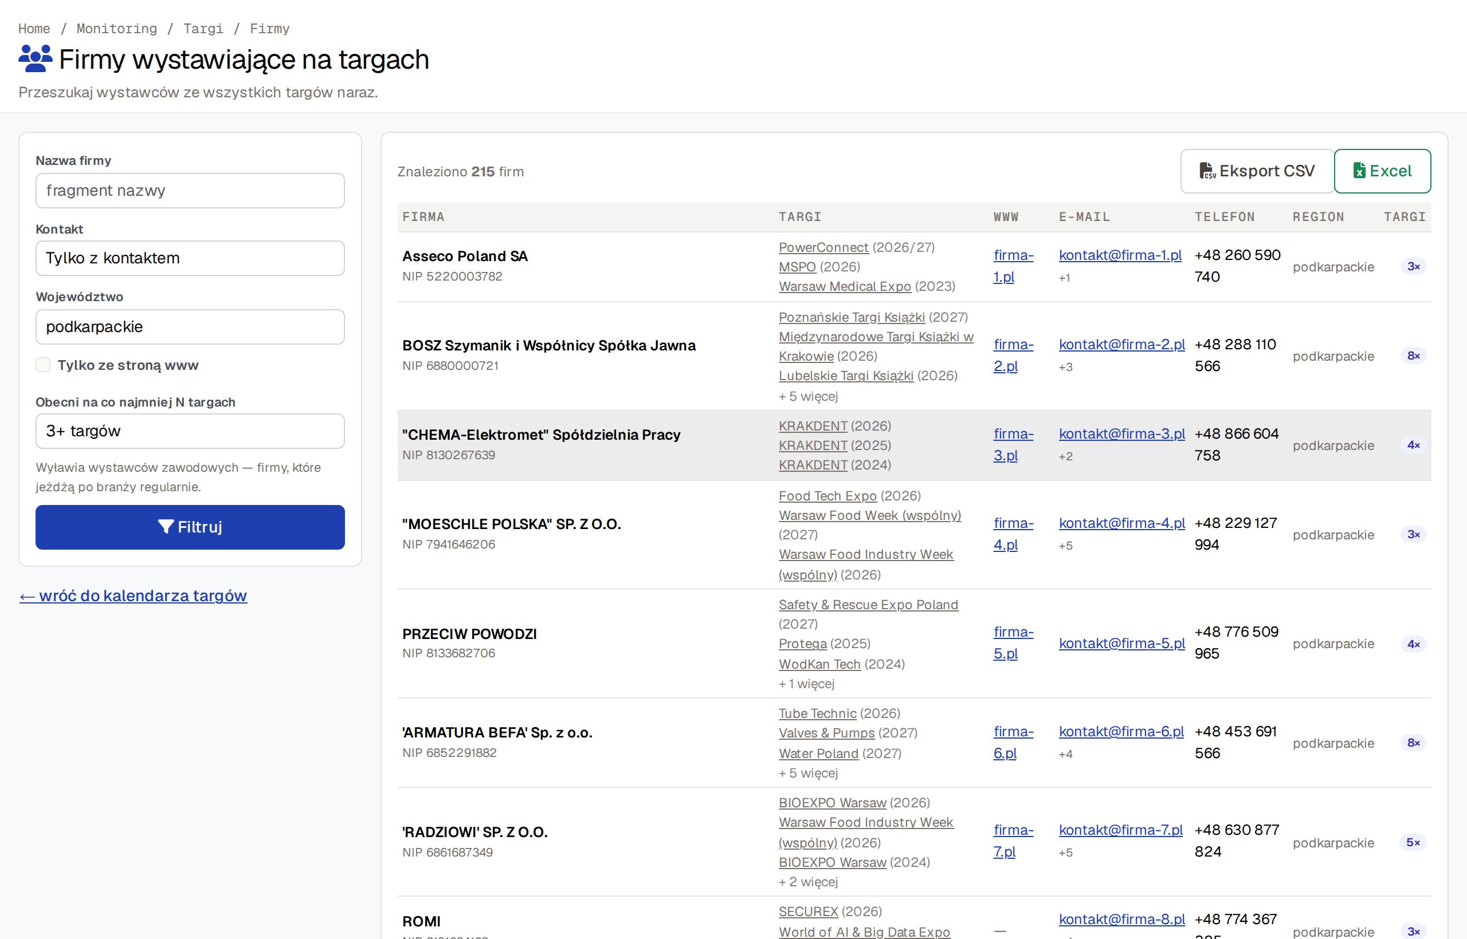The image size is (1467, 939).
Task: Open Water Poland fair link
Action: click(818, 753)
